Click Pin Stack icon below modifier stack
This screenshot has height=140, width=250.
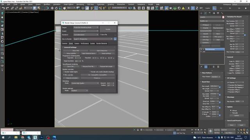click(x=202, y=67)
